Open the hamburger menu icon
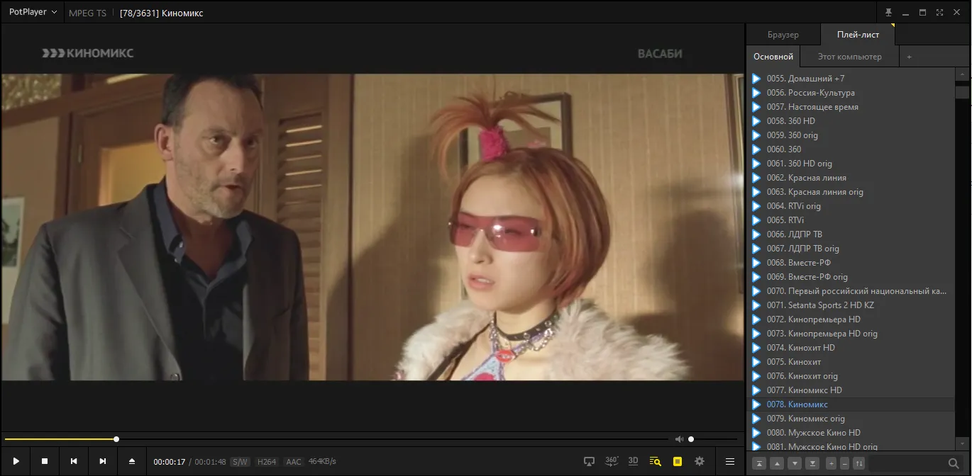Screen dimensions: 972x476 click(729, 461)
